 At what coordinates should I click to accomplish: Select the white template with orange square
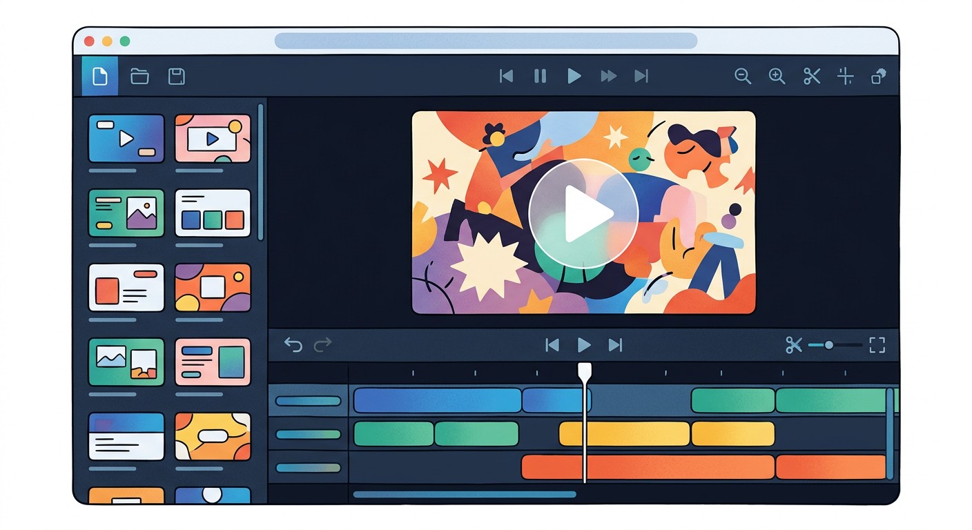click(126, 288)
